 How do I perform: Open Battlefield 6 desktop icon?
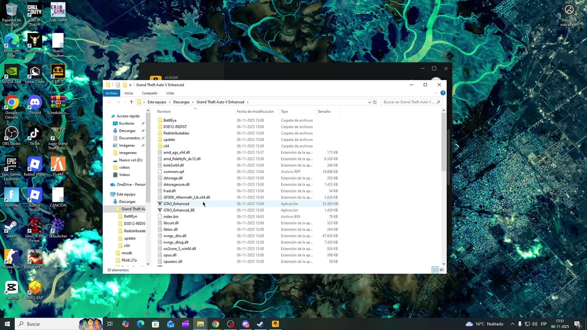(34, 260)
